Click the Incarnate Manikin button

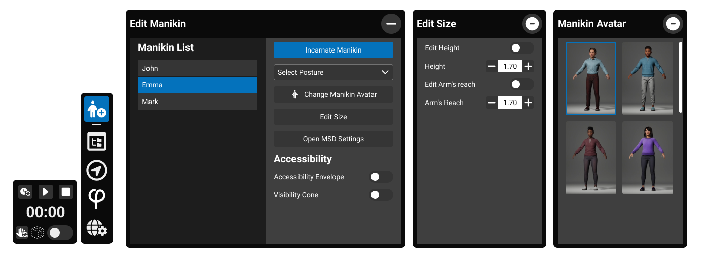[333, 50]
